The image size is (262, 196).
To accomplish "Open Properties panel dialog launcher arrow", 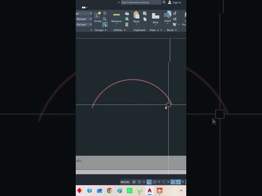I will [x=91, y=30].
